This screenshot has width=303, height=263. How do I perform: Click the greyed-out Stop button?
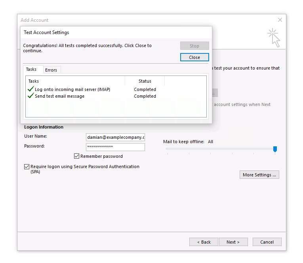point(194,46)
